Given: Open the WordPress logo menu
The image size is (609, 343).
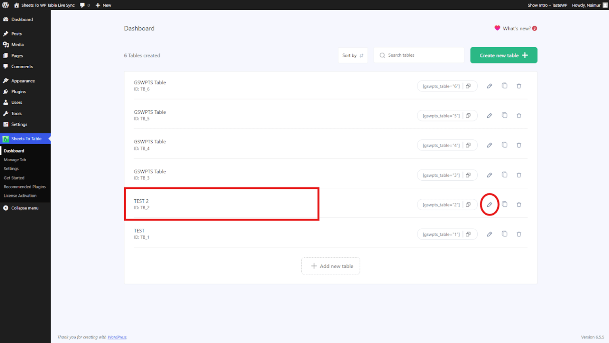Looking at the screenshot, I should 6,5.
